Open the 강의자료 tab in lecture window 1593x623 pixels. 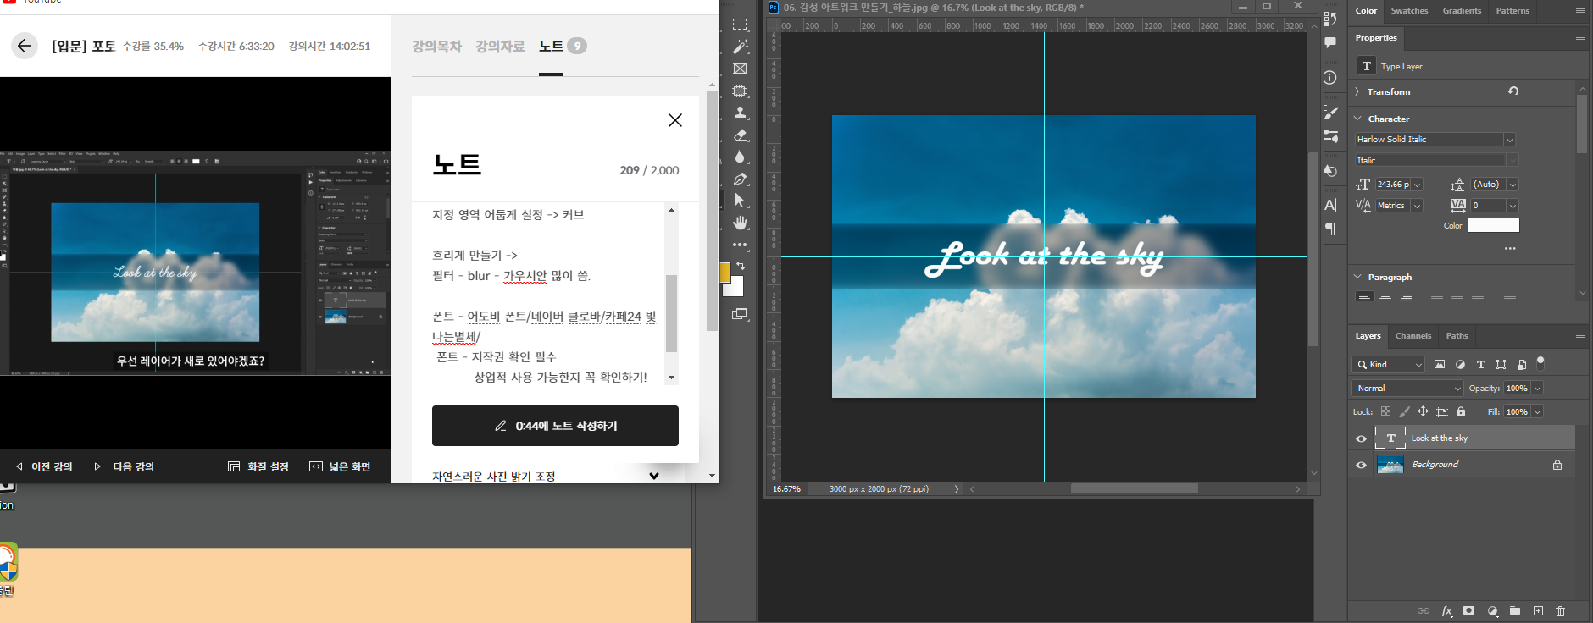pos(500,47)
